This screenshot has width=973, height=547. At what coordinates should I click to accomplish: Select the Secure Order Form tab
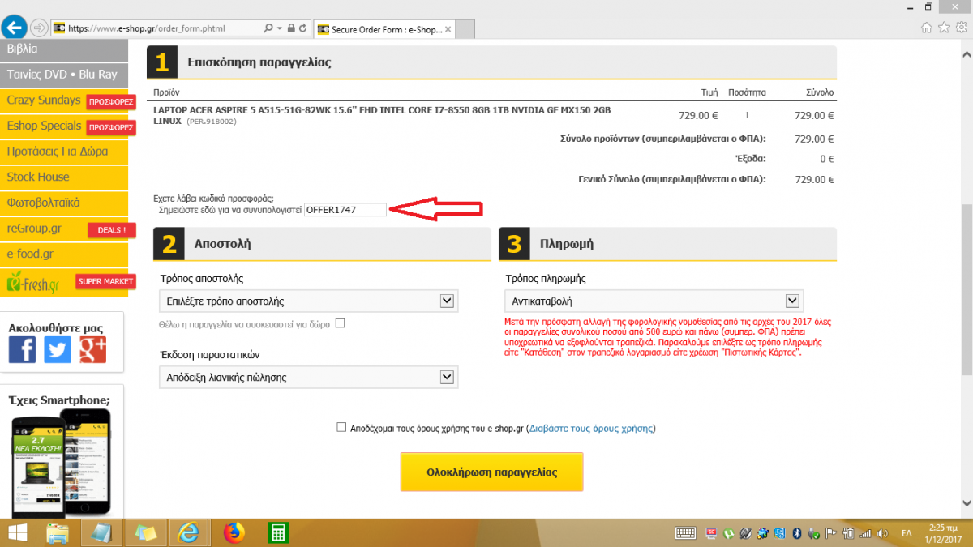[x=386, y=28]
